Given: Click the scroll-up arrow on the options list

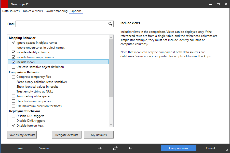Looking at the screenshot, I should coord(111,37).
